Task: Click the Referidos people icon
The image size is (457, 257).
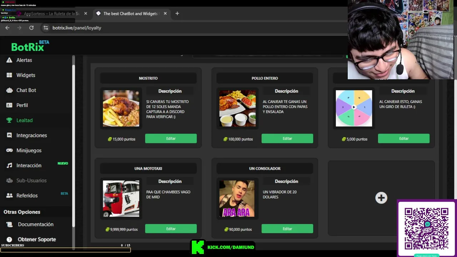Action: [9, 195]
